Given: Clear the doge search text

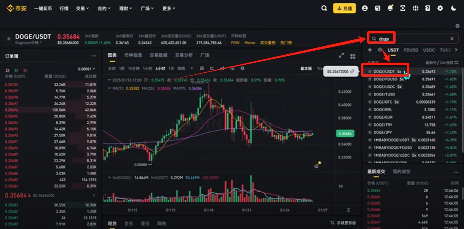Looking at the screenshot, I should coord(452,39).
